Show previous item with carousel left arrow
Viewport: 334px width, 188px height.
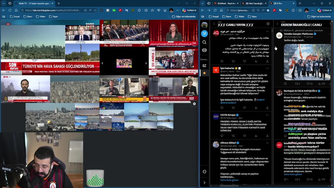(x=102, y=63)
